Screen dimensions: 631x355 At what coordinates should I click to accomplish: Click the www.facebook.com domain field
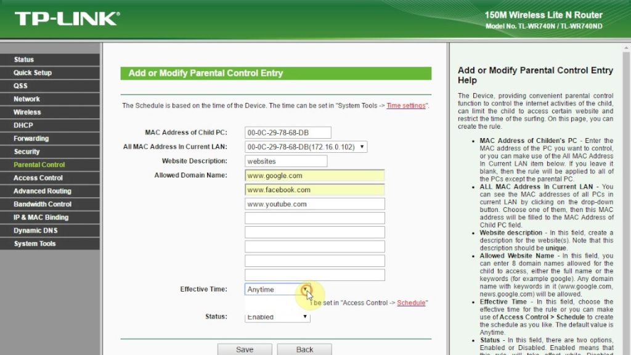pyautogui.click(x=315, y=190)
